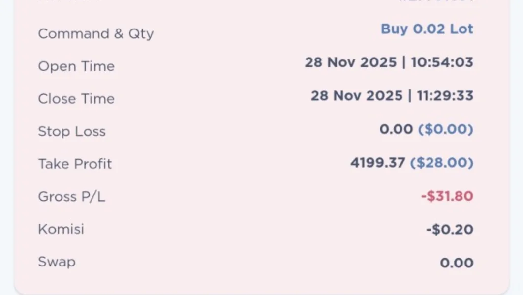Click the Komisi label
Viewport: 523px width, 295px height.
(61, 229)
